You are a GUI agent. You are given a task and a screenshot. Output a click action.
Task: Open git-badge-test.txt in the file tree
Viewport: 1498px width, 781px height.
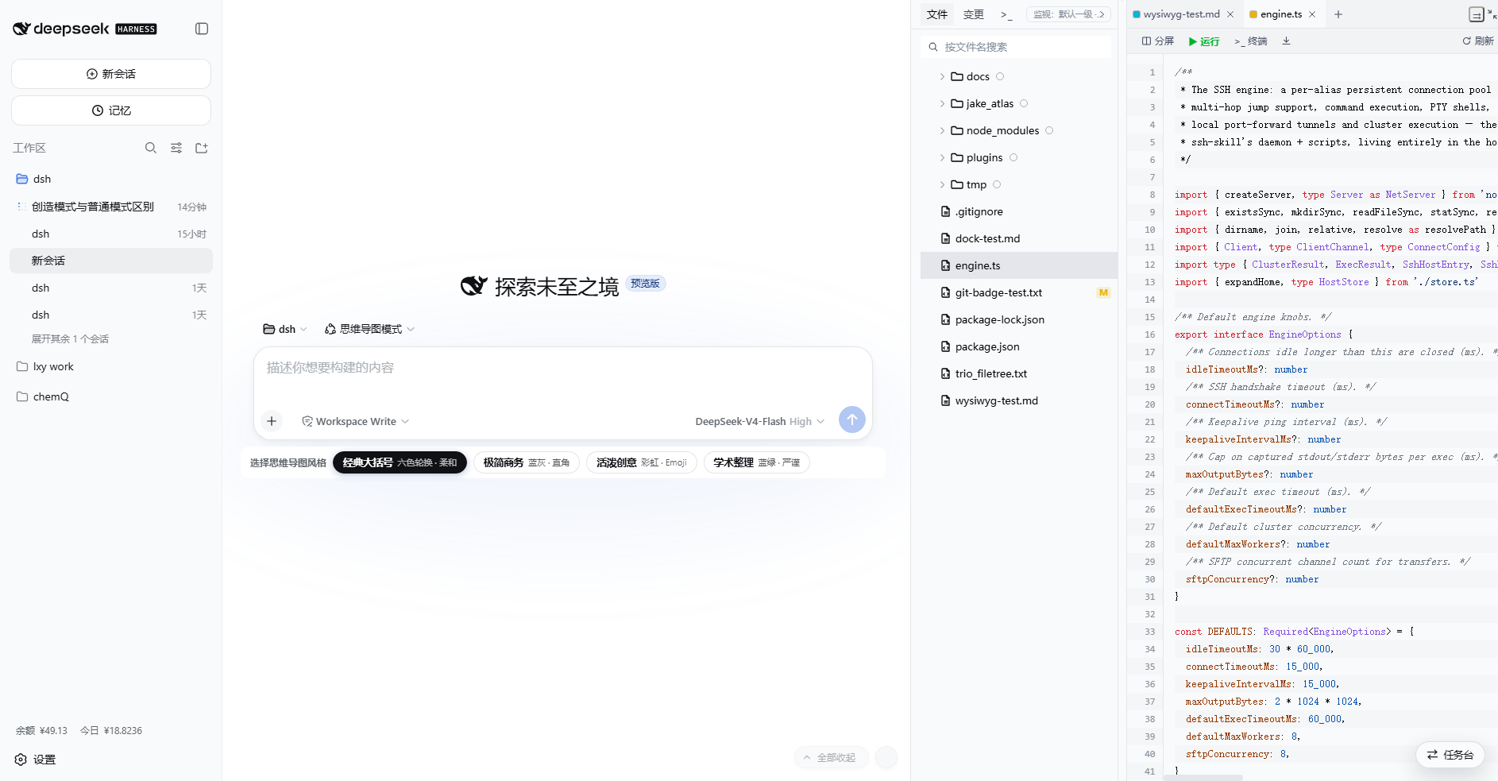tap(1019, 292)
